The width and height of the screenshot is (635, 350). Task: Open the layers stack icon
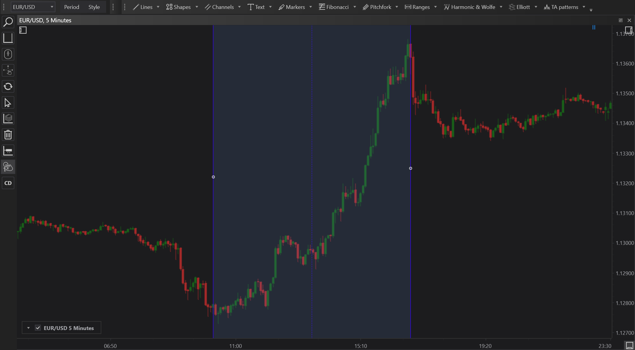tap(8, 119)
